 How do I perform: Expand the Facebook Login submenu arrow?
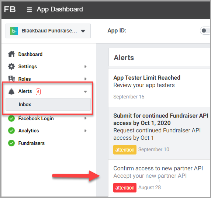(85, 118)
